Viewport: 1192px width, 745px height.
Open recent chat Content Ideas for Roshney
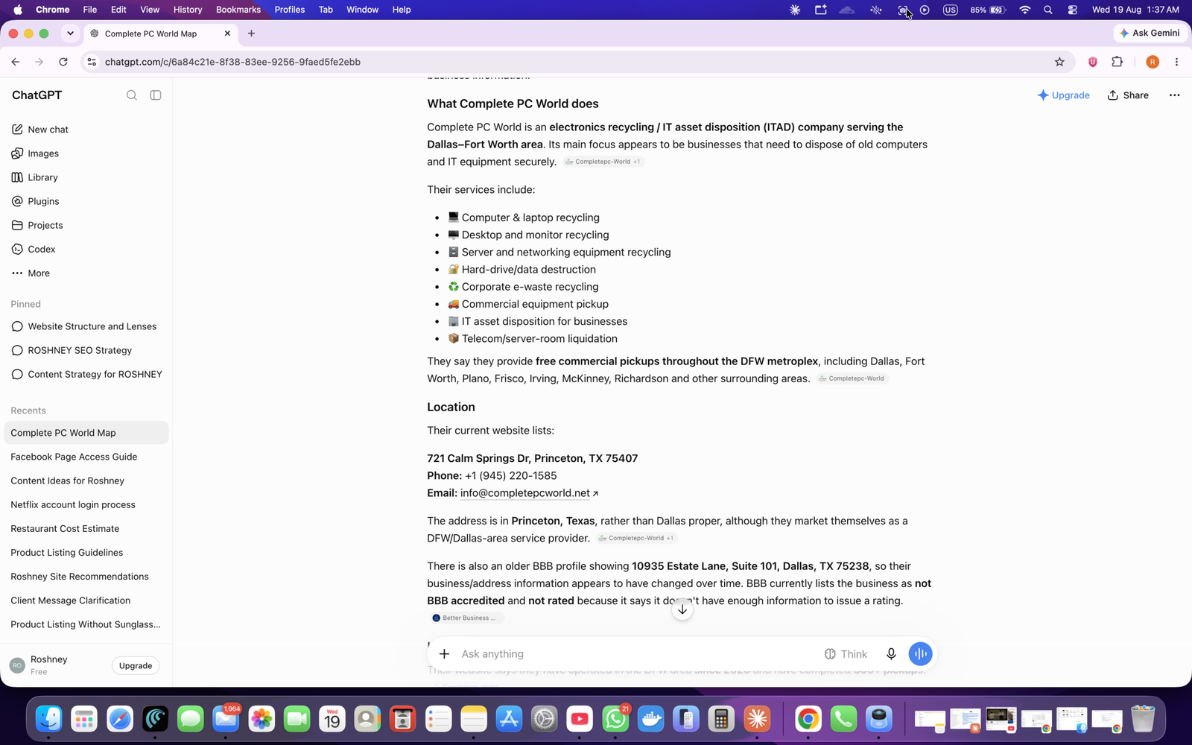point(86,481)
